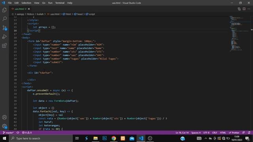The width and height of the screenshot is (253, 142).
Task: Click blue help icon on taskbar
Action: tap(183, 138)
